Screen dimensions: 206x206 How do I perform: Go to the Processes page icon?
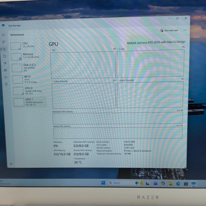(3, 42)
